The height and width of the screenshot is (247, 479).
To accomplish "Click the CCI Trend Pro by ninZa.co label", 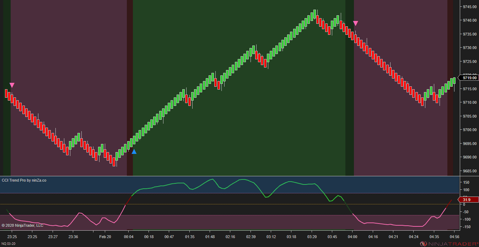I will coord(24,181).
